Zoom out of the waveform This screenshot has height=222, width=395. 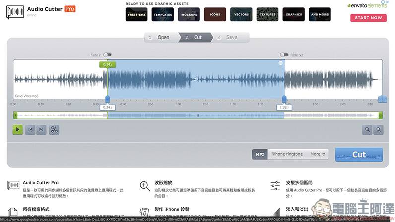378,130
